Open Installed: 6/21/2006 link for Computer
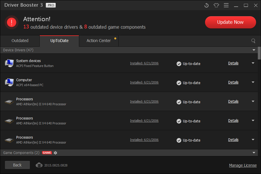Viewport: 261px width, 174px height. pyautogui.click(x=144, y=82)
